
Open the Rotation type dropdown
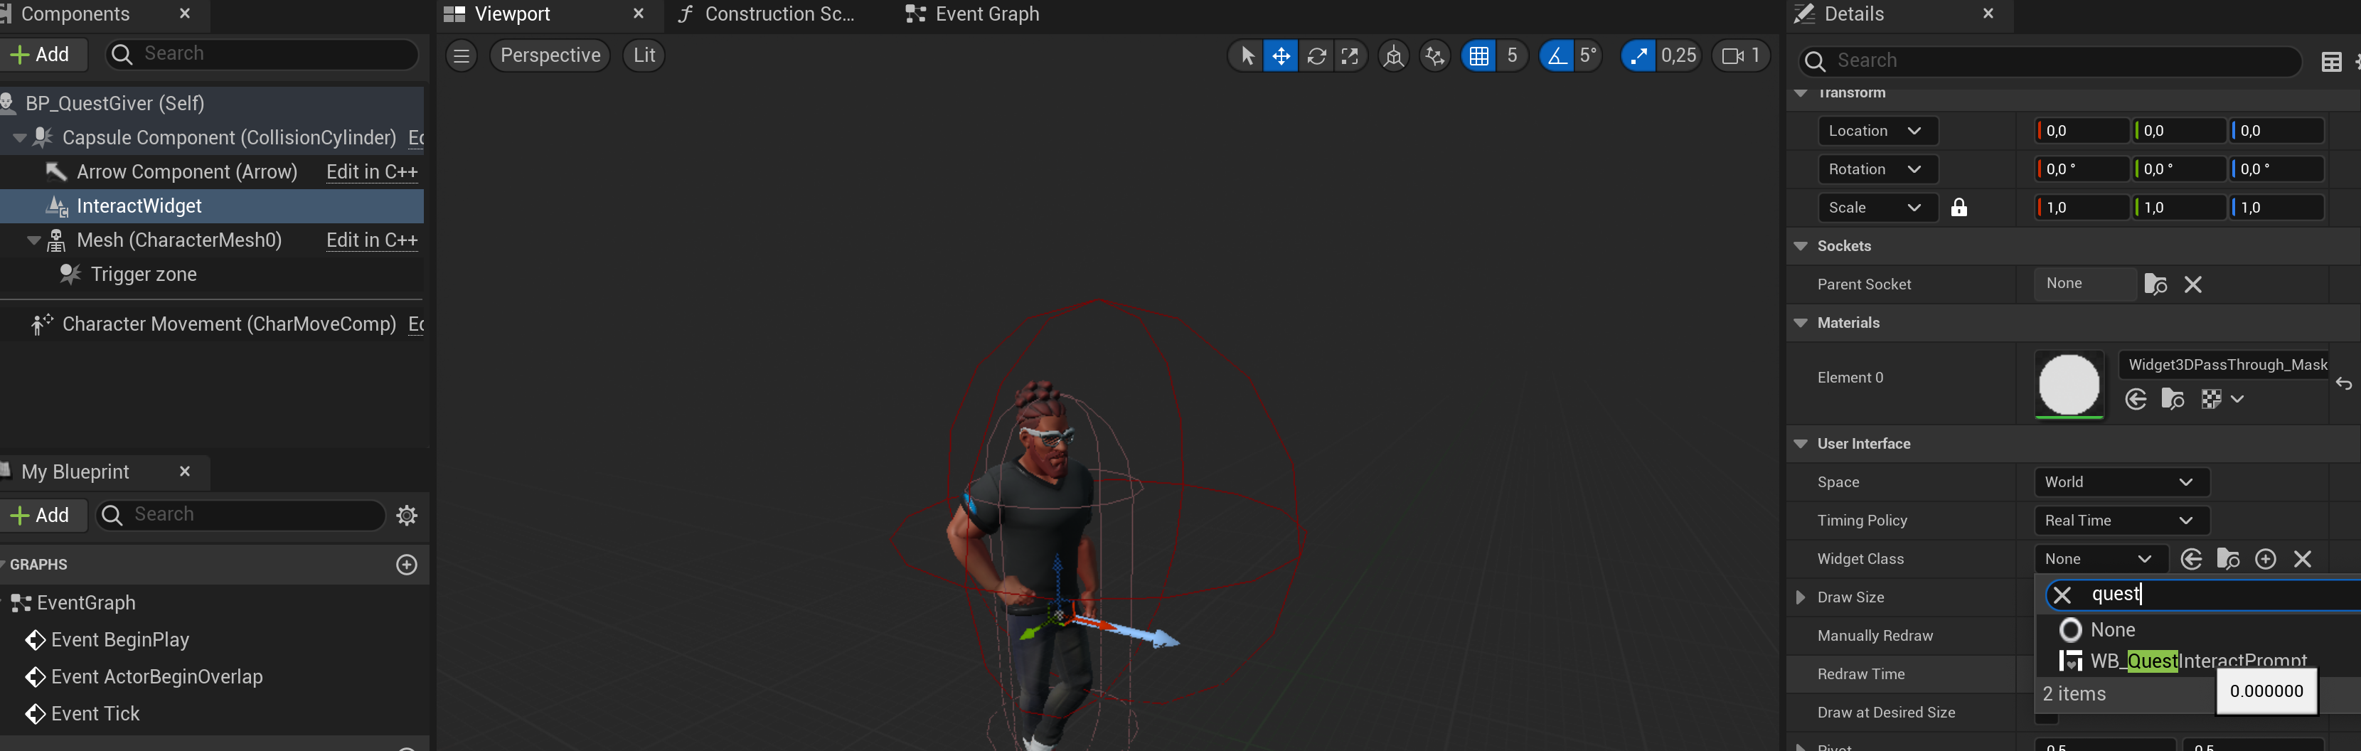pos(1877,170)
